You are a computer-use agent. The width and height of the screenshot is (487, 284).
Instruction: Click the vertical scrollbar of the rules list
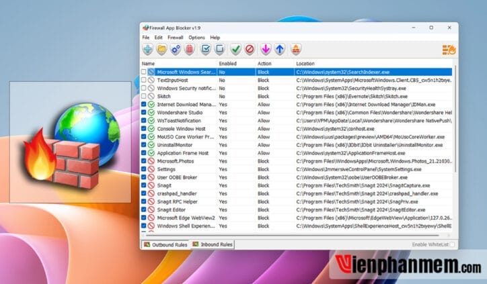(455, 120)
